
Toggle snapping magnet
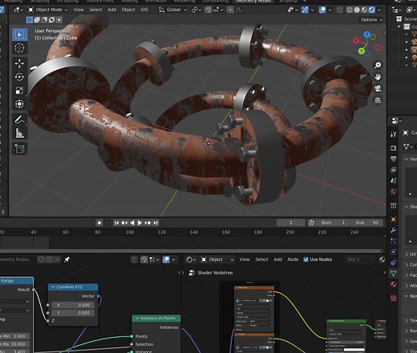click(x=208, y=10)
